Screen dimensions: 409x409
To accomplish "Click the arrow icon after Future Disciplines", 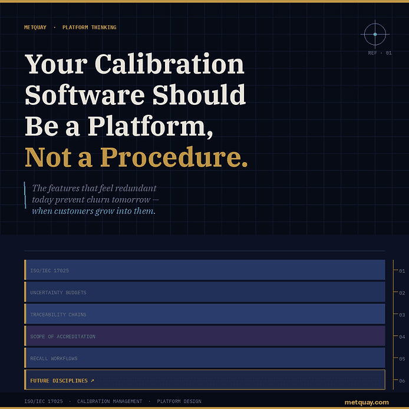I will coord(93,381).
